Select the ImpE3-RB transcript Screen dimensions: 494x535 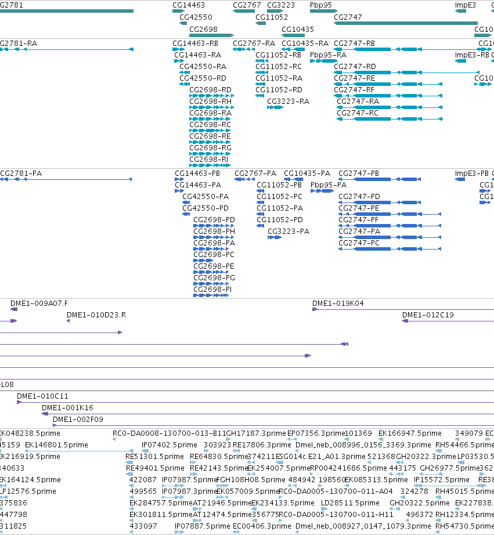point(472,55)
